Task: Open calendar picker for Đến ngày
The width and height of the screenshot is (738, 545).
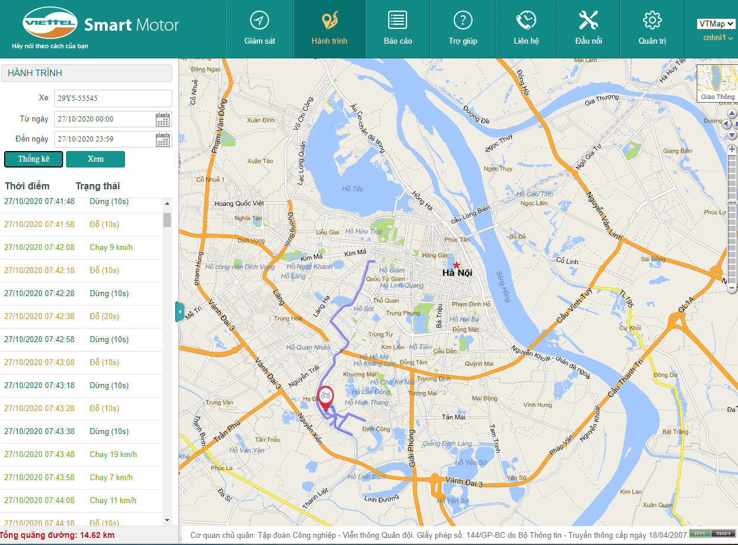Action: point(163,140)
